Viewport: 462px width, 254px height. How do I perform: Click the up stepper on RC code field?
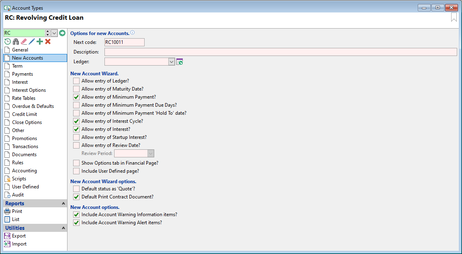click(48, 31)
